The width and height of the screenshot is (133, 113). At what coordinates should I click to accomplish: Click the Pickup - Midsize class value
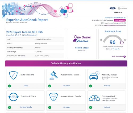coord(41,44)
